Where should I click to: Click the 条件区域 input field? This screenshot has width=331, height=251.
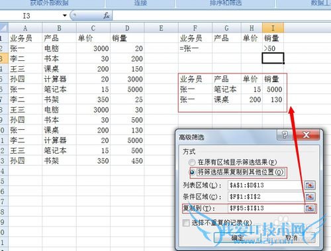(265, 197)
